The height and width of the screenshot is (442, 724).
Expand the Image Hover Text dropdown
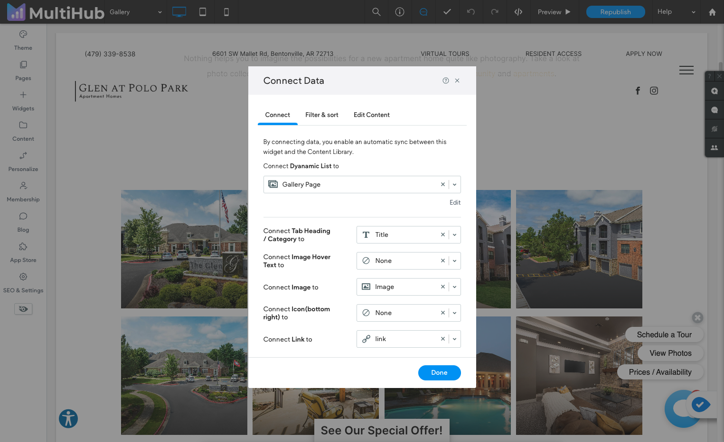click(454, 261)
